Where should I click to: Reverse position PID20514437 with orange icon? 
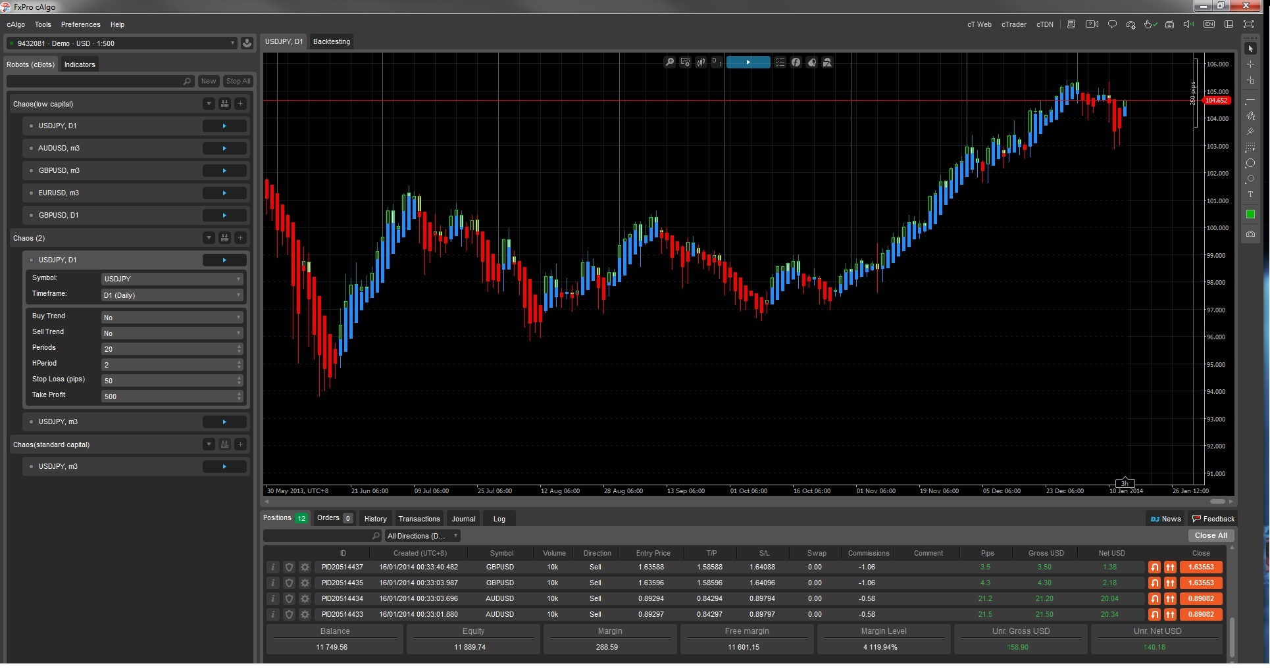[1154, 567]
